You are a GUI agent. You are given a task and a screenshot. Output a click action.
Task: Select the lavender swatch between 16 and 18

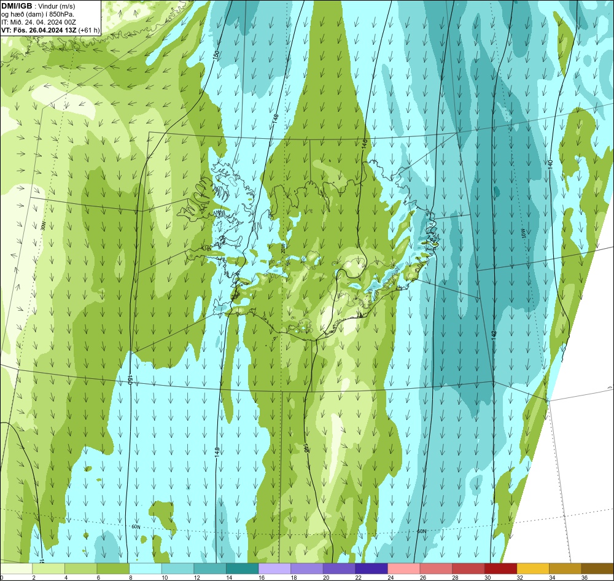tap(274, 569)
